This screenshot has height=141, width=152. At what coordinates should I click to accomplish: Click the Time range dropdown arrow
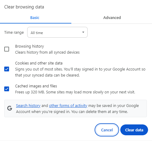point(83,32)
